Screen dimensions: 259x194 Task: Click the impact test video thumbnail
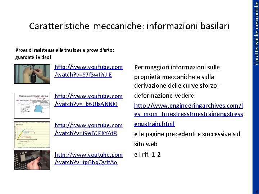[32, 160]
